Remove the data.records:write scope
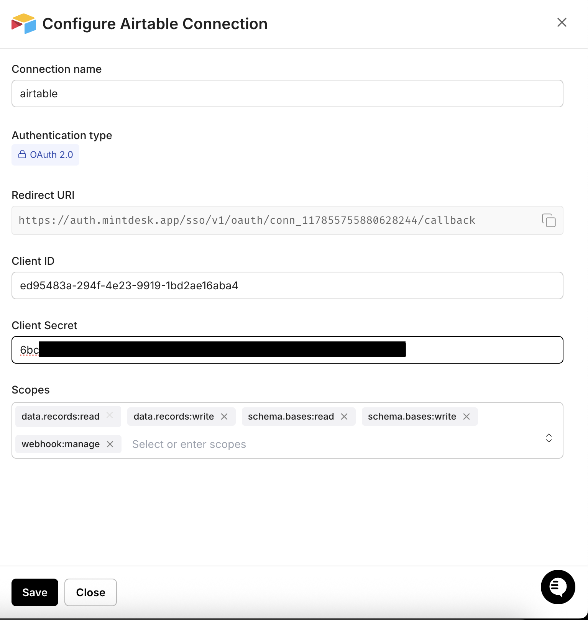The height and width of the screenshot is (620, 588). 225,417
